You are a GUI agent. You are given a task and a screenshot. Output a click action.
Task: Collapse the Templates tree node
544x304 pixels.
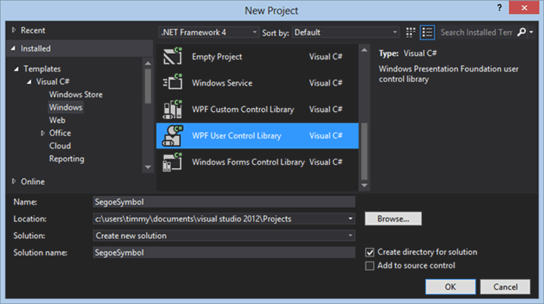click(x=16, y=68)
